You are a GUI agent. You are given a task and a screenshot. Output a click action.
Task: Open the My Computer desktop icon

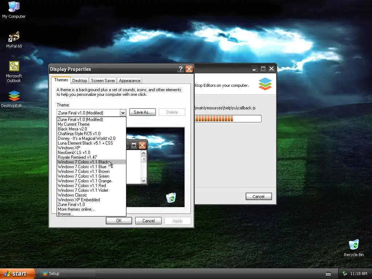[x=14, y=10]
